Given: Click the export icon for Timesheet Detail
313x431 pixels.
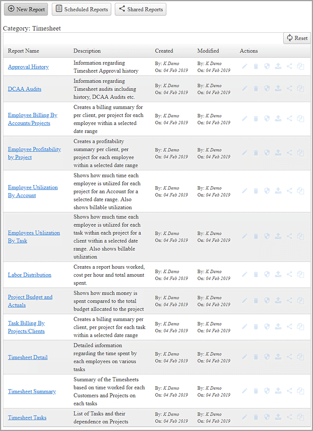Looking at the screenshot, I should pyautogui.click(x=278, y=357).
